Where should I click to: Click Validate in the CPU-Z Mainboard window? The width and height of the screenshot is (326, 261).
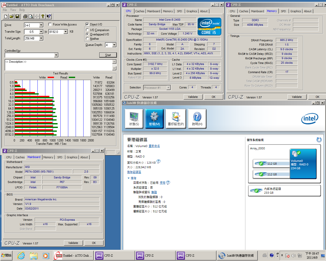[73, 243]
